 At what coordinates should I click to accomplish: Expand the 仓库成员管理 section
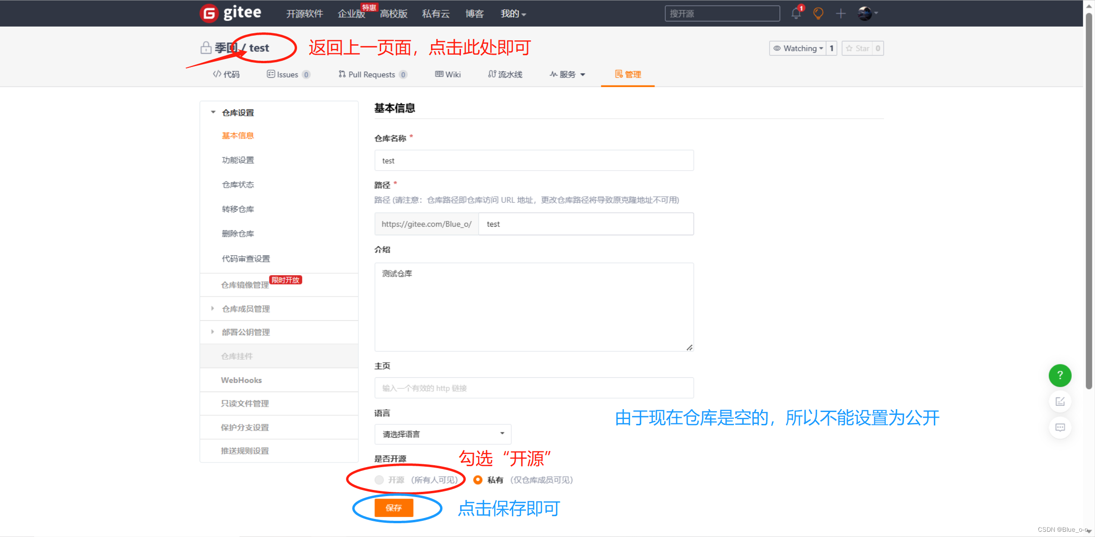(x=245, y=308)
